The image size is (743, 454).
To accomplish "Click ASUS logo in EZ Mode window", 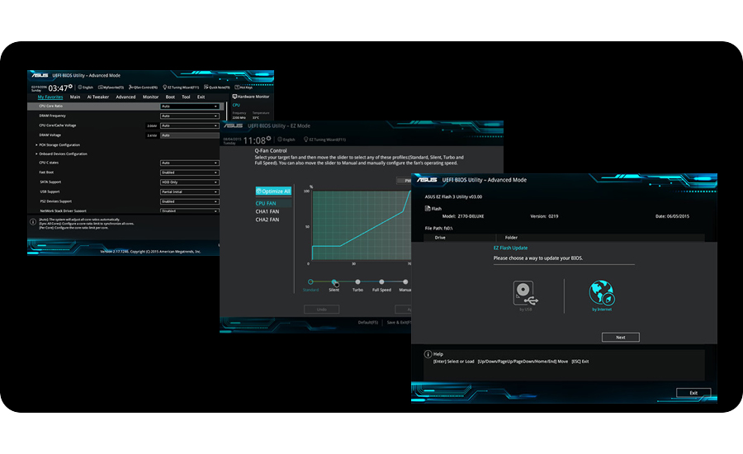I will [x=234, y=125].
